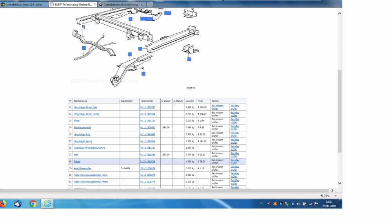This screenshot has width=392, height=220.
Task: Click the DE language indicator
Action: pos(261,204)
